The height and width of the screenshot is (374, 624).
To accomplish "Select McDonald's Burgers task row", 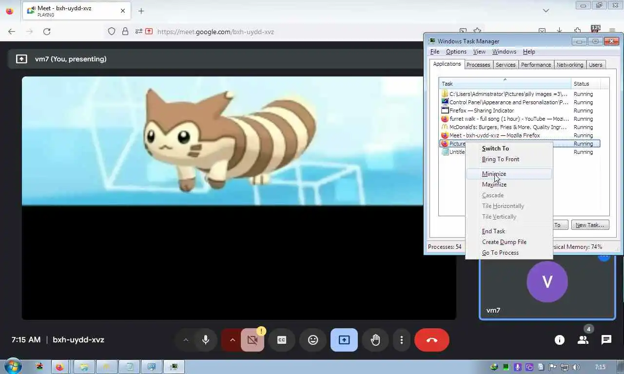I will [x=520, y=127].
